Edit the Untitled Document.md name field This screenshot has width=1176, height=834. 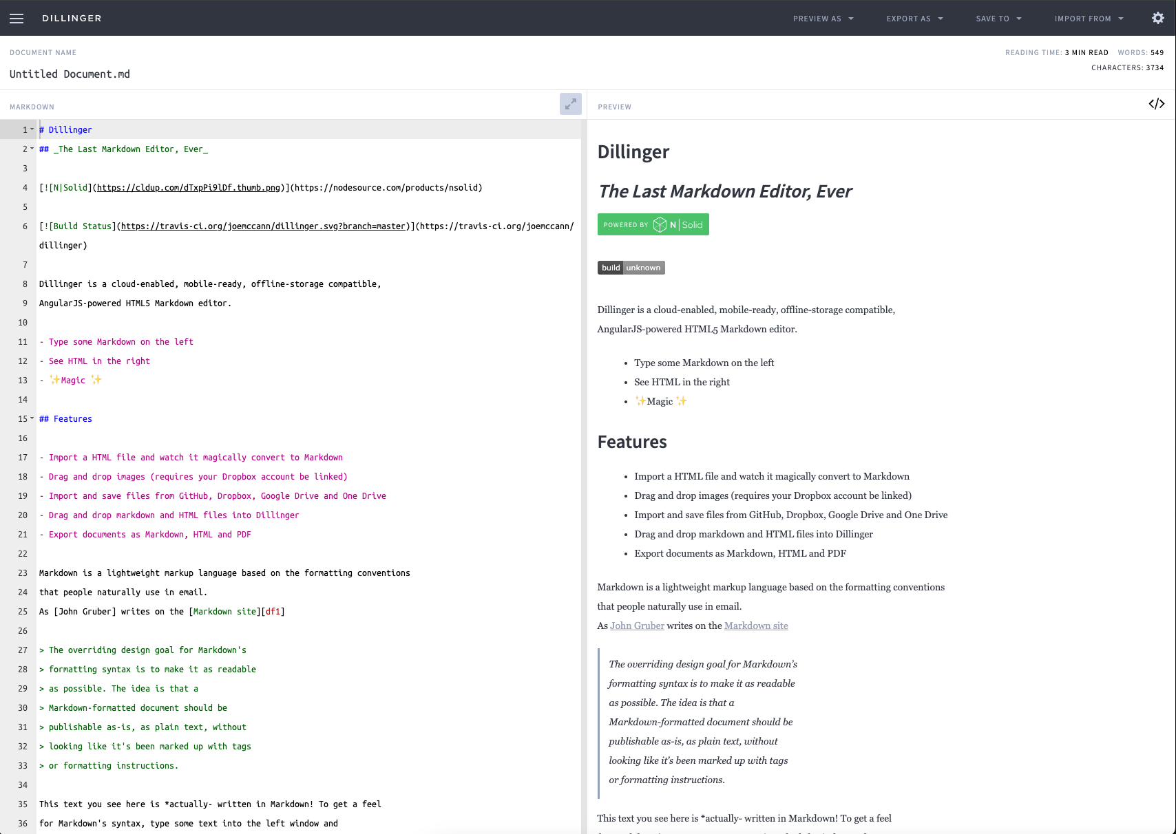[x=70, y=74]
